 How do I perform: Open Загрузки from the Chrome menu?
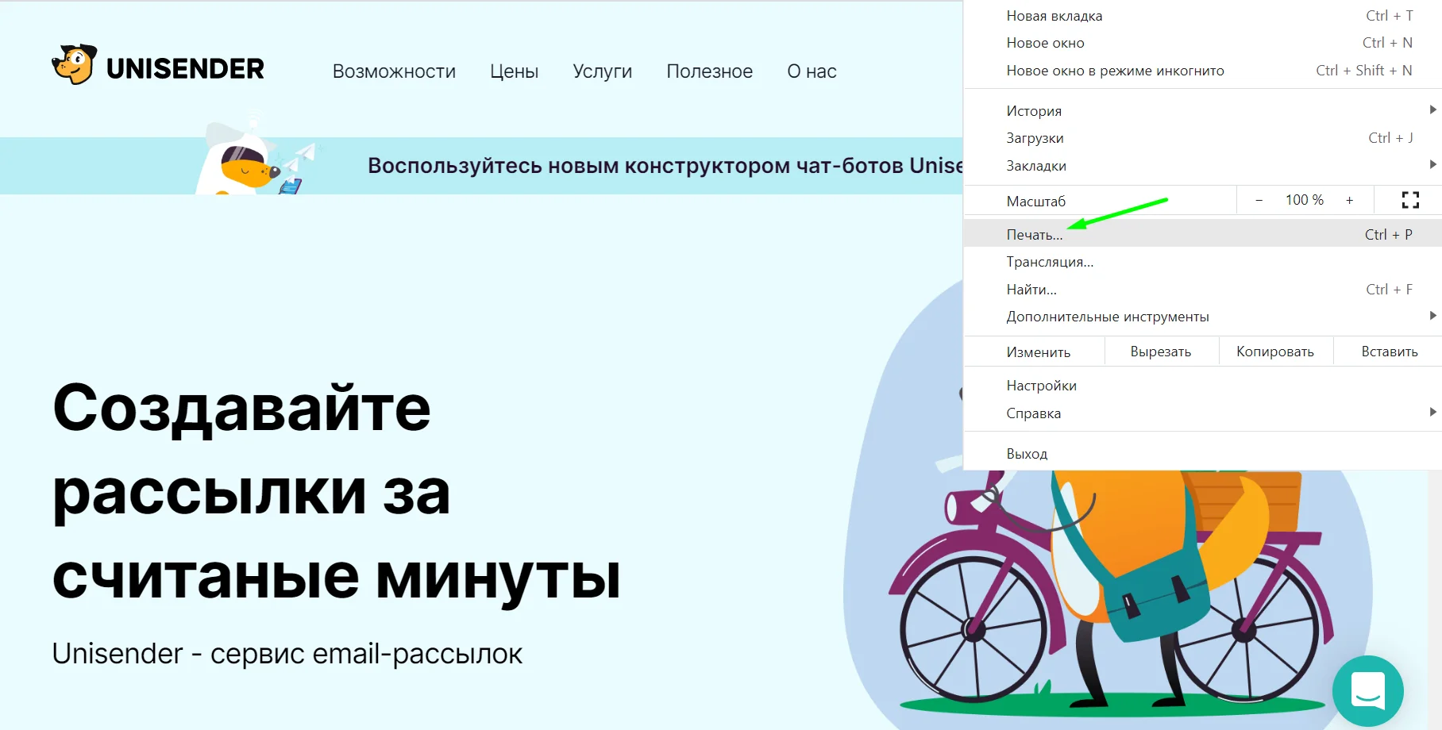[1202, 138]
